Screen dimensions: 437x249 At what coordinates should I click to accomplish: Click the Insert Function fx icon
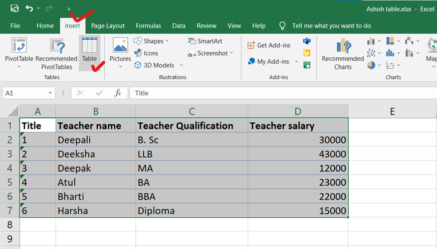pos(118,93)
